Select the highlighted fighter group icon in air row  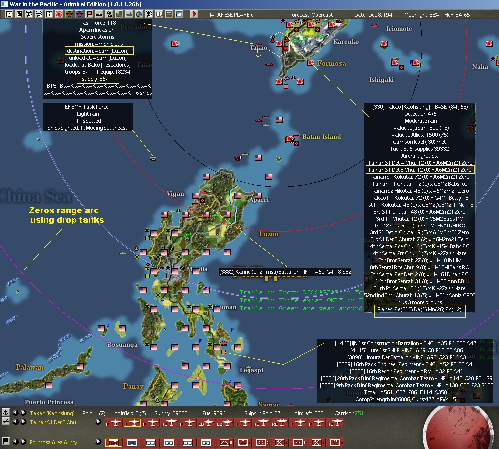click(132, 423)
